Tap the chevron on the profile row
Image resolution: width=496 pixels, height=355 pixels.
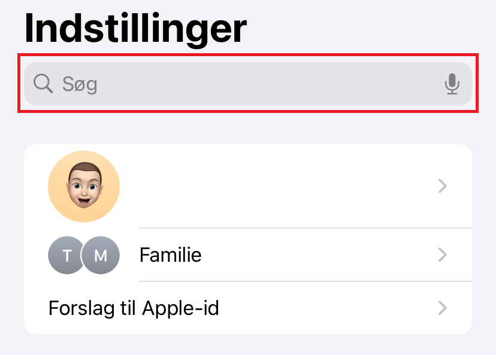[443, 186]
